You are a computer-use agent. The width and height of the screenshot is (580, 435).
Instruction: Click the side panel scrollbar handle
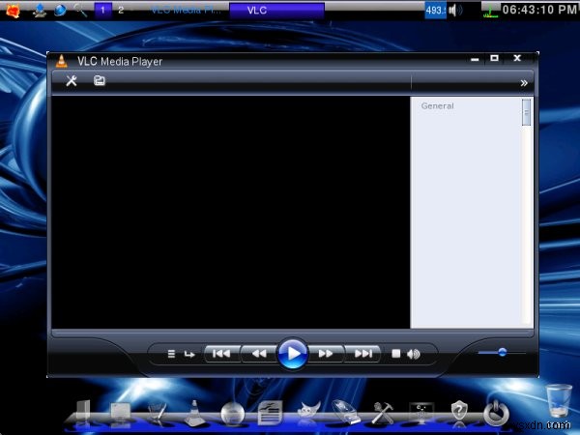click(x=526, y=112)
